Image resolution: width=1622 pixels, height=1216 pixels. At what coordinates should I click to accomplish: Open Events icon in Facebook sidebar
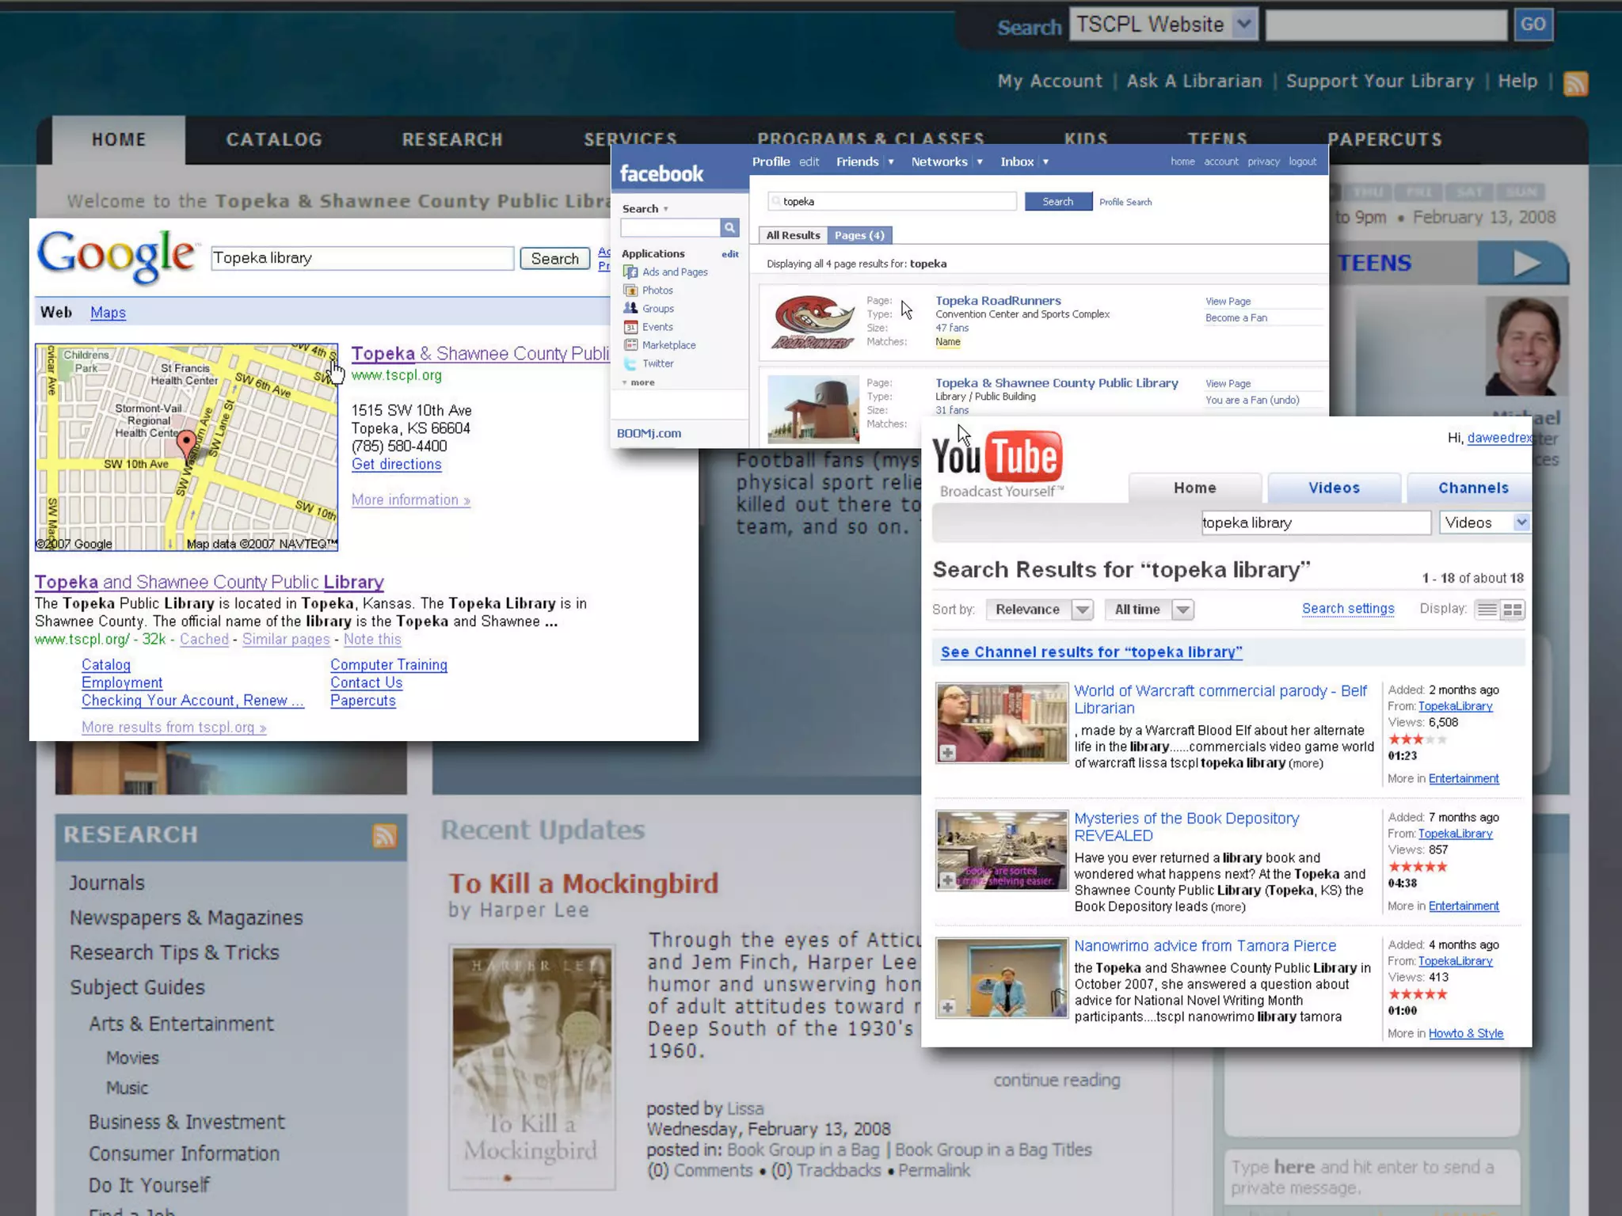630,327
